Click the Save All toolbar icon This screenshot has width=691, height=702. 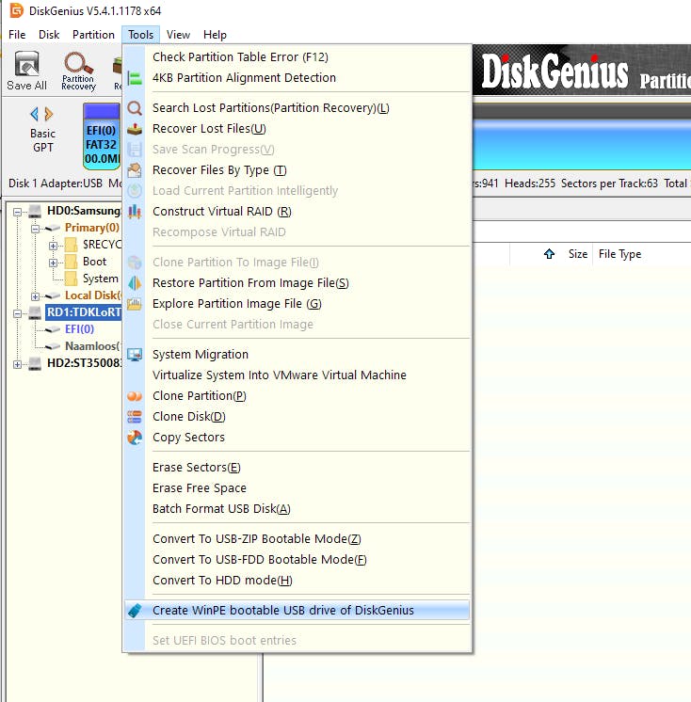(27, 64)
